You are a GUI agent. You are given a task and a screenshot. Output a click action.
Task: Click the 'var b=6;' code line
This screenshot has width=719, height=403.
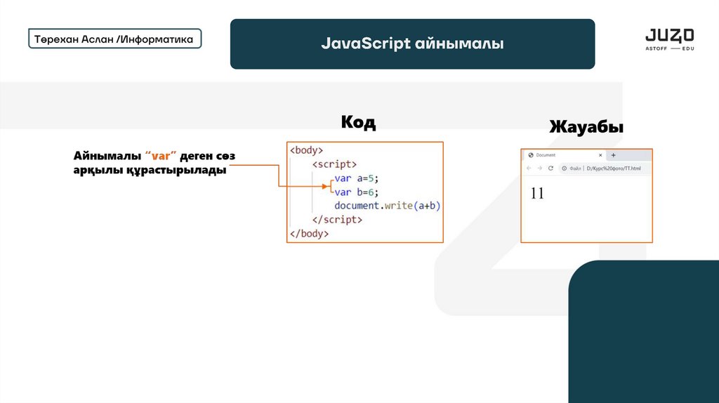coord(356,192)
